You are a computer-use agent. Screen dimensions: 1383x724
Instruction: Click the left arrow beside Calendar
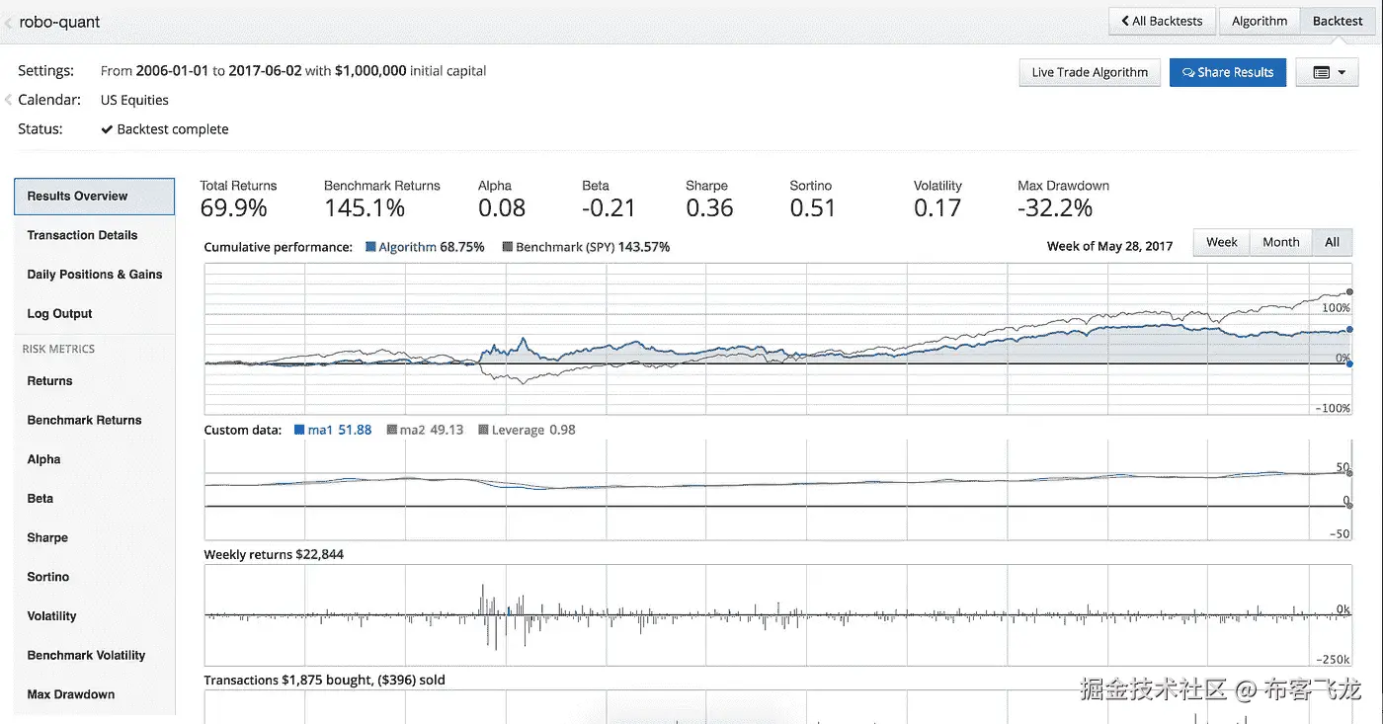pyautogui.click(x=8, y=100)
